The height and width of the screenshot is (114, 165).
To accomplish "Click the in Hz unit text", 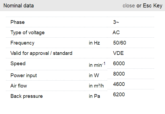I will (x=94, y=43).
